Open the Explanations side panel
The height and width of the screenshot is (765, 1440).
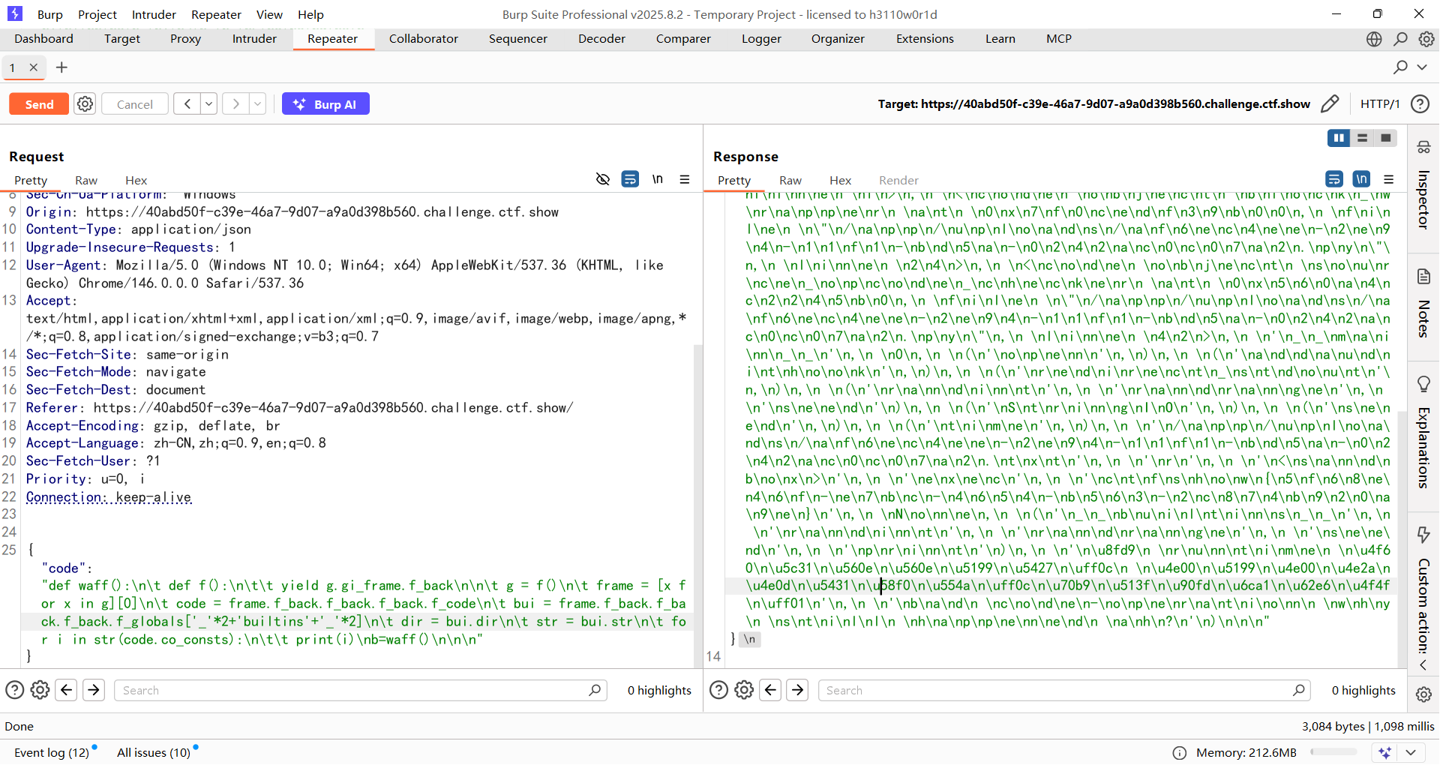point(1423,435)
